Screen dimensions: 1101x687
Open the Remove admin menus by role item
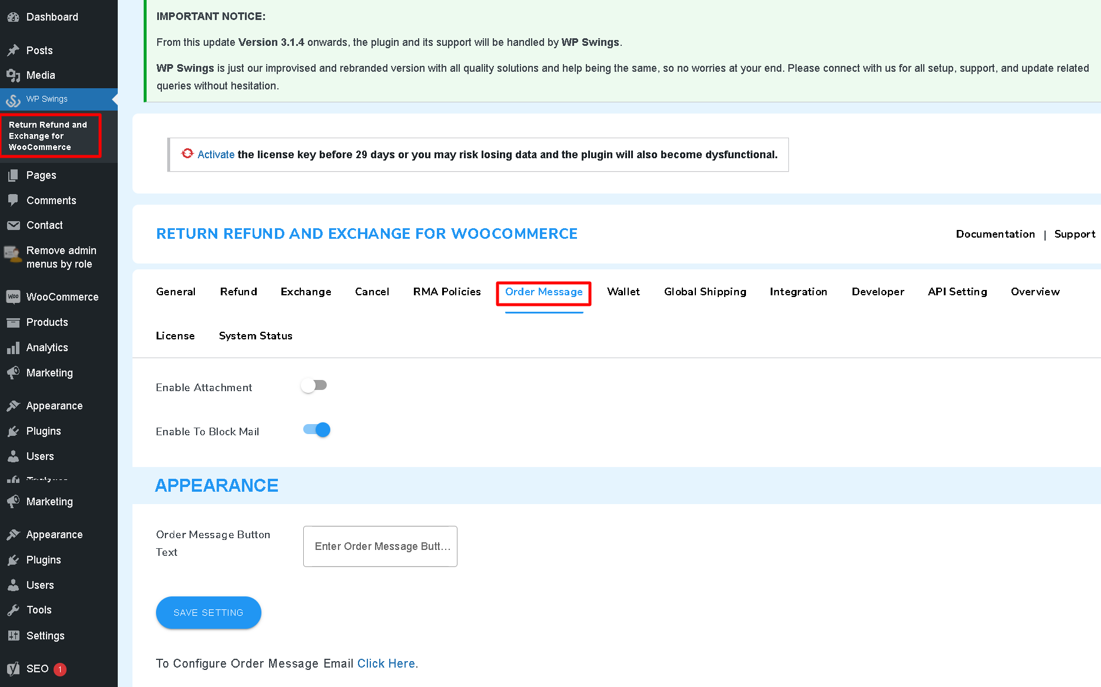click(x=59, y=258)
